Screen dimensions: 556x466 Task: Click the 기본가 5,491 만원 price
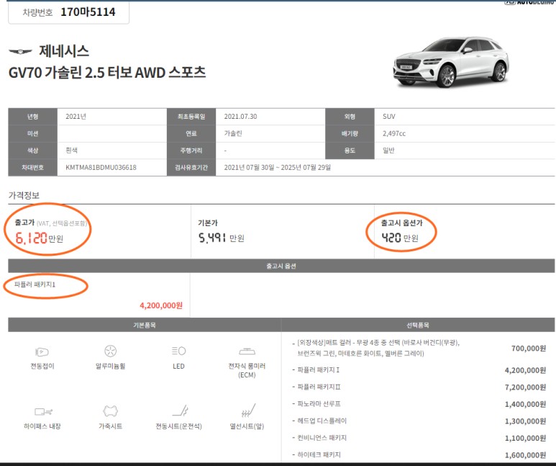(x=222, y=238)
